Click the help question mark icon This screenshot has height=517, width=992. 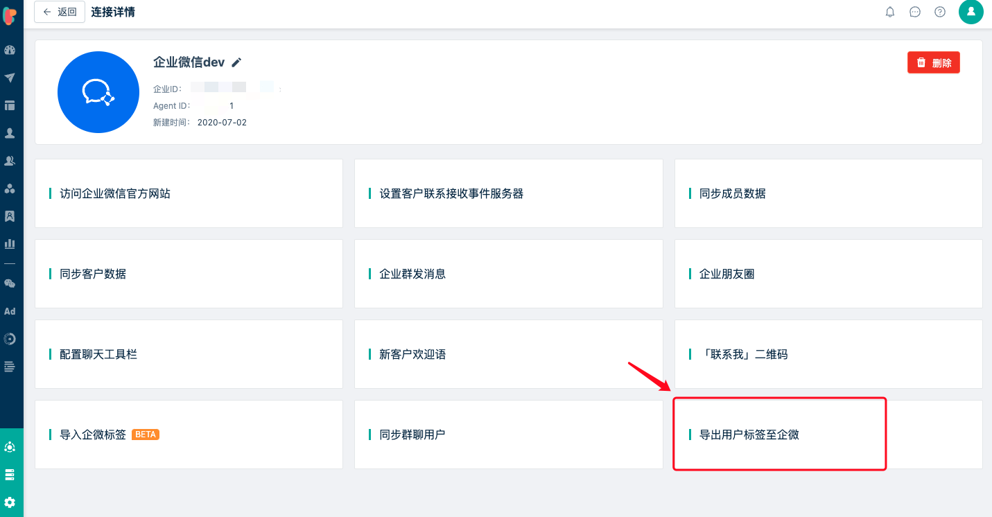point(940,12)
